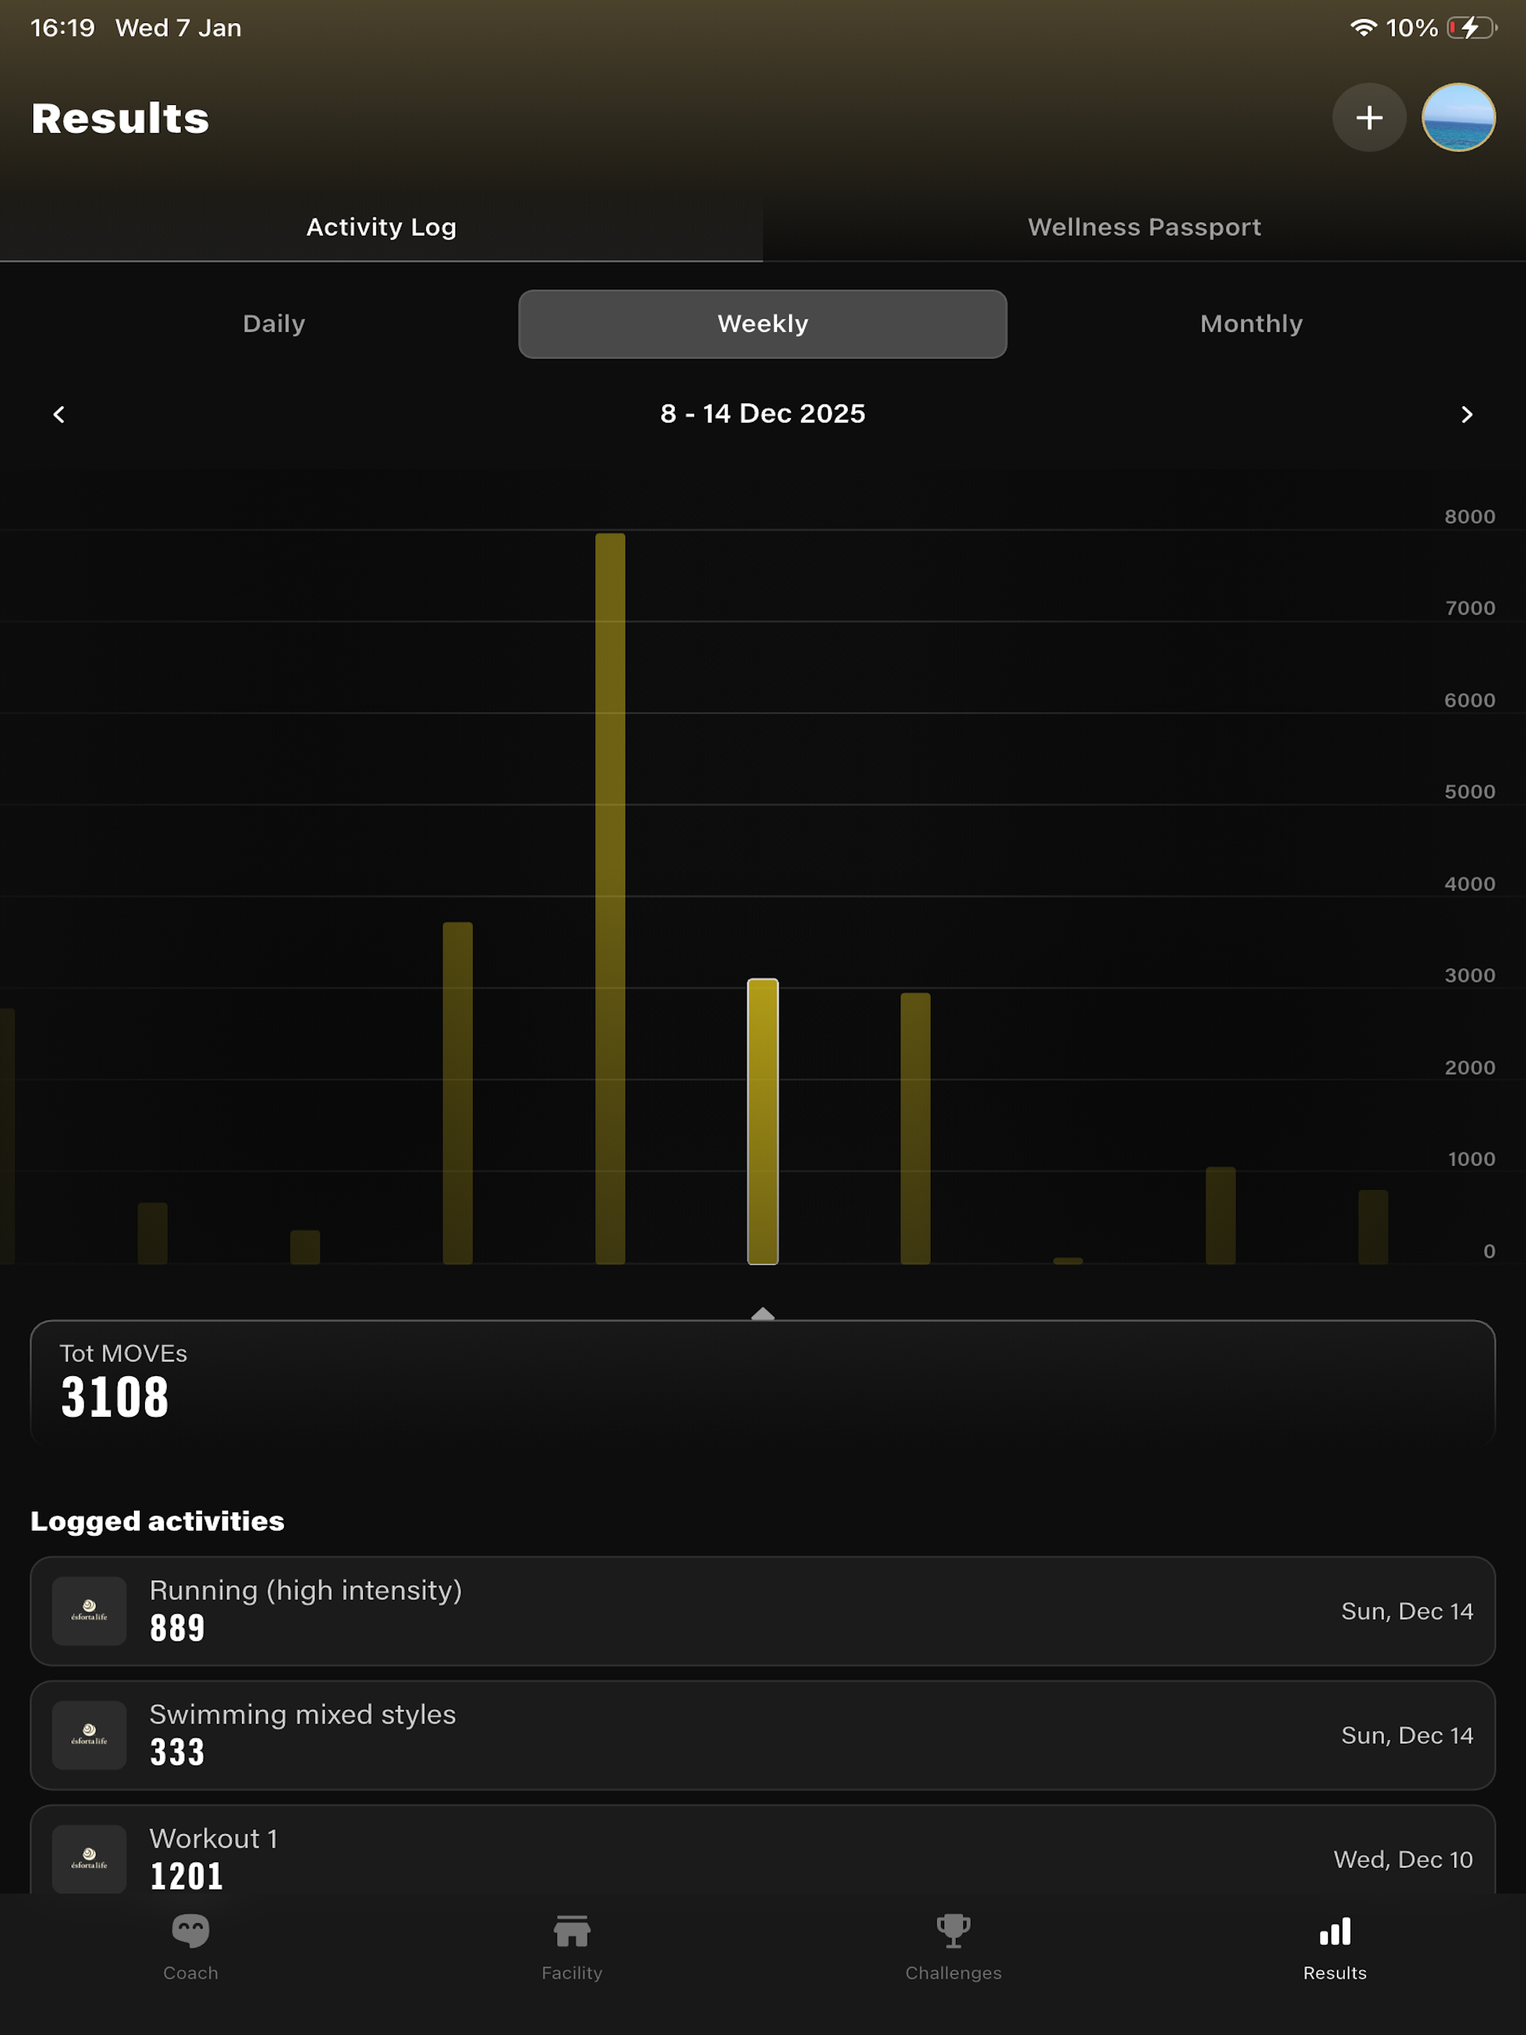This screenshot has height=2035, width=1526.
Task: Open the profile avatar picture
Action: tap(1458, 118)
